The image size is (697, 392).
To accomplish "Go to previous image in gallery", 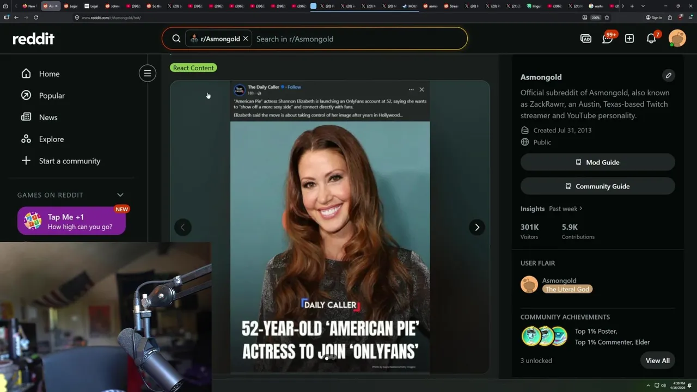I will 182,227.
